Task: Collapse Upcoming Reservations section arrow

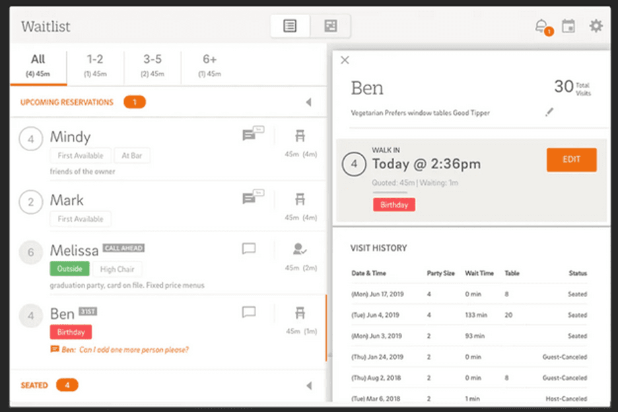Action: (308, 102)
